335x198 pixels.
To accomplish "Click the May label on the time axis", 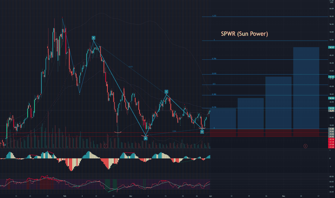I will tap(284, 196).
